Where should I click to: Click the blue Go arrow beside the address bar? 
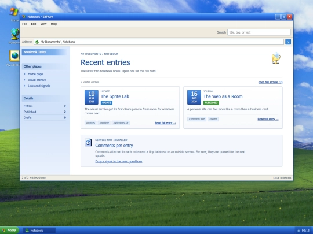click(288, 42)
